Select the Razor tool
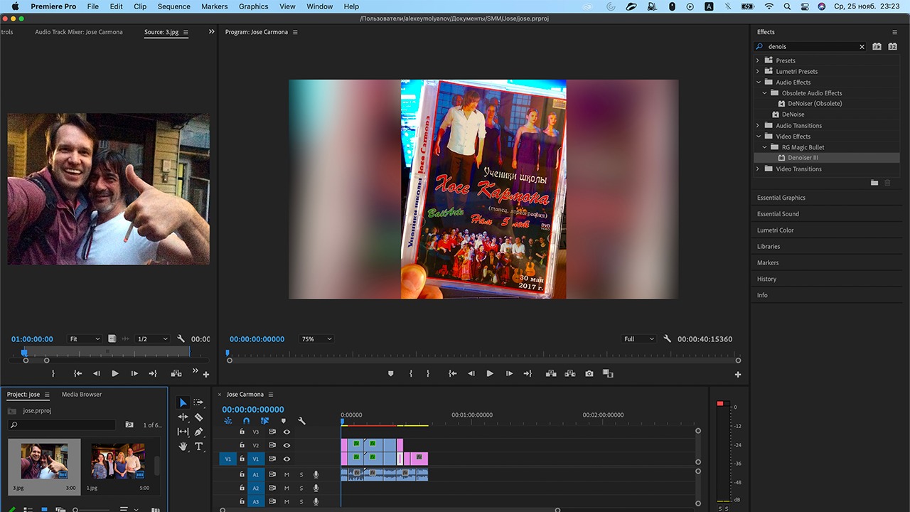 click(x=198, y=417)
